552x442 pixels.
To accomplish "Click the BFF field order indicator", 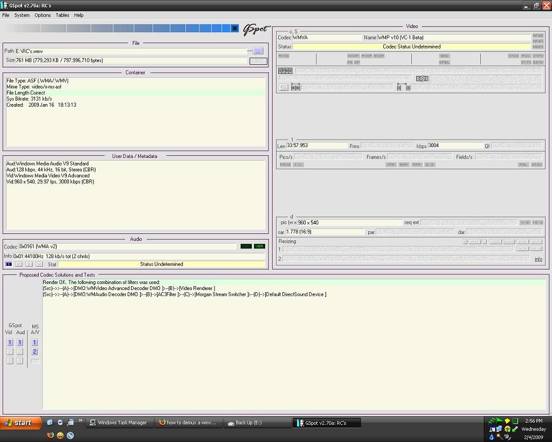I will (404, 165).
